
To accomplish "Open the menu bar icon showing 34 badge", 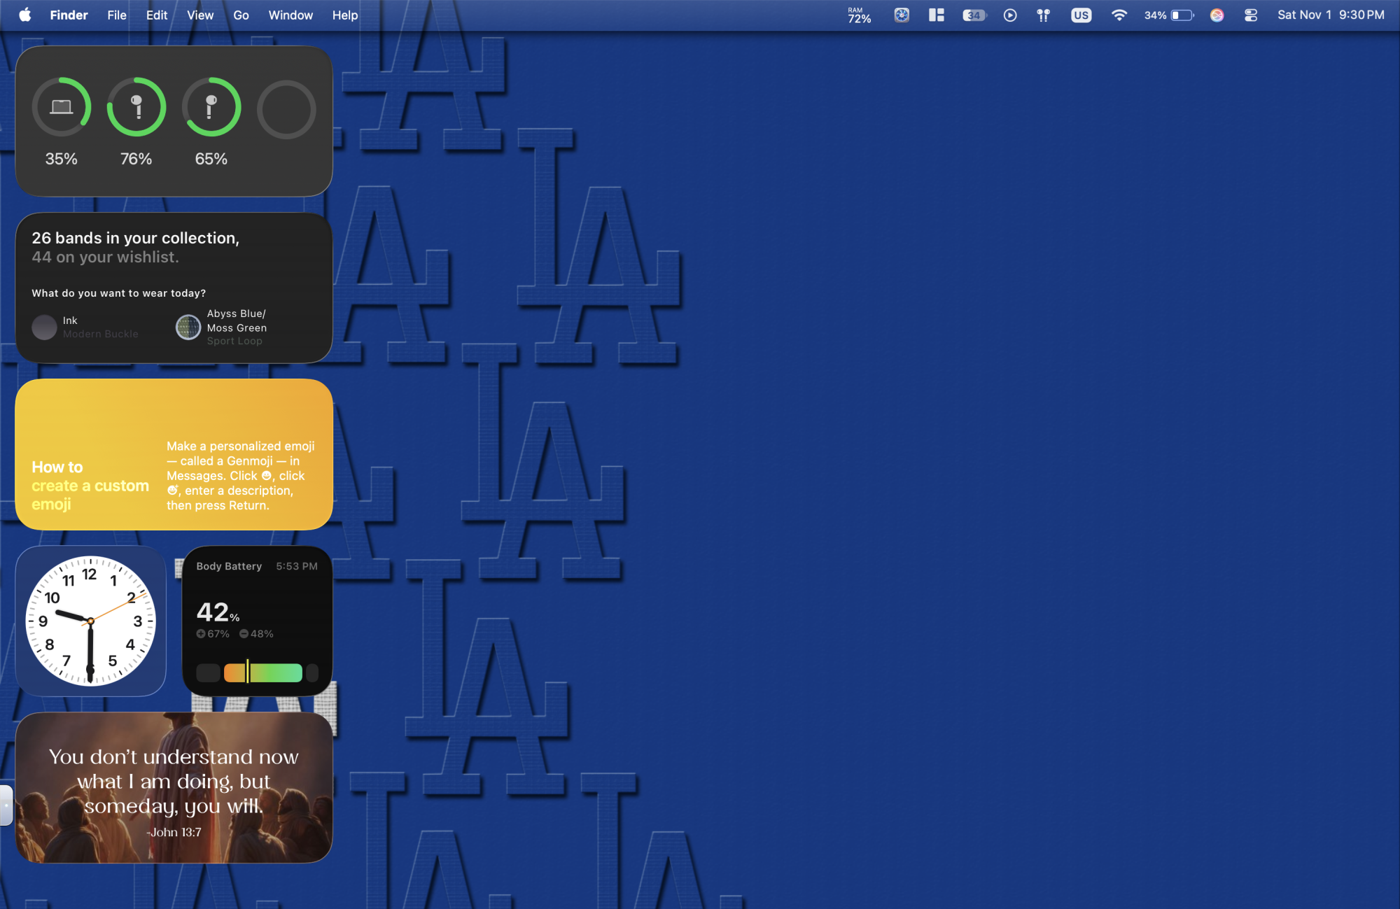I will pos(974,15).
